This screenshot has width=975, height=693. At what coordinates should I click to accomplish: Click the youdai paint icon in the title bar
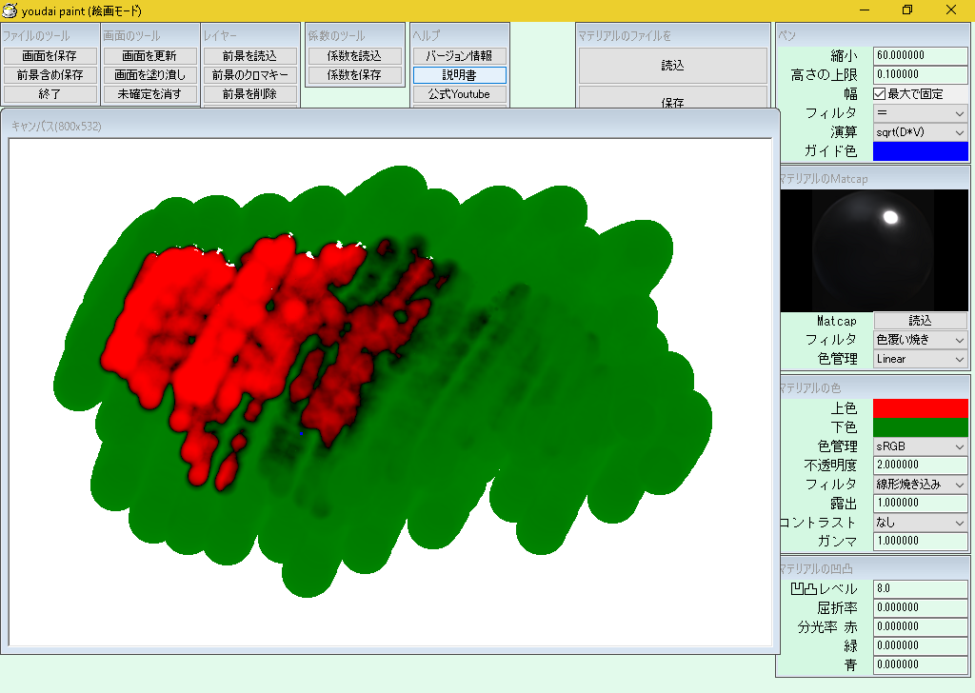pyautogui.click(x=10, y=10)
